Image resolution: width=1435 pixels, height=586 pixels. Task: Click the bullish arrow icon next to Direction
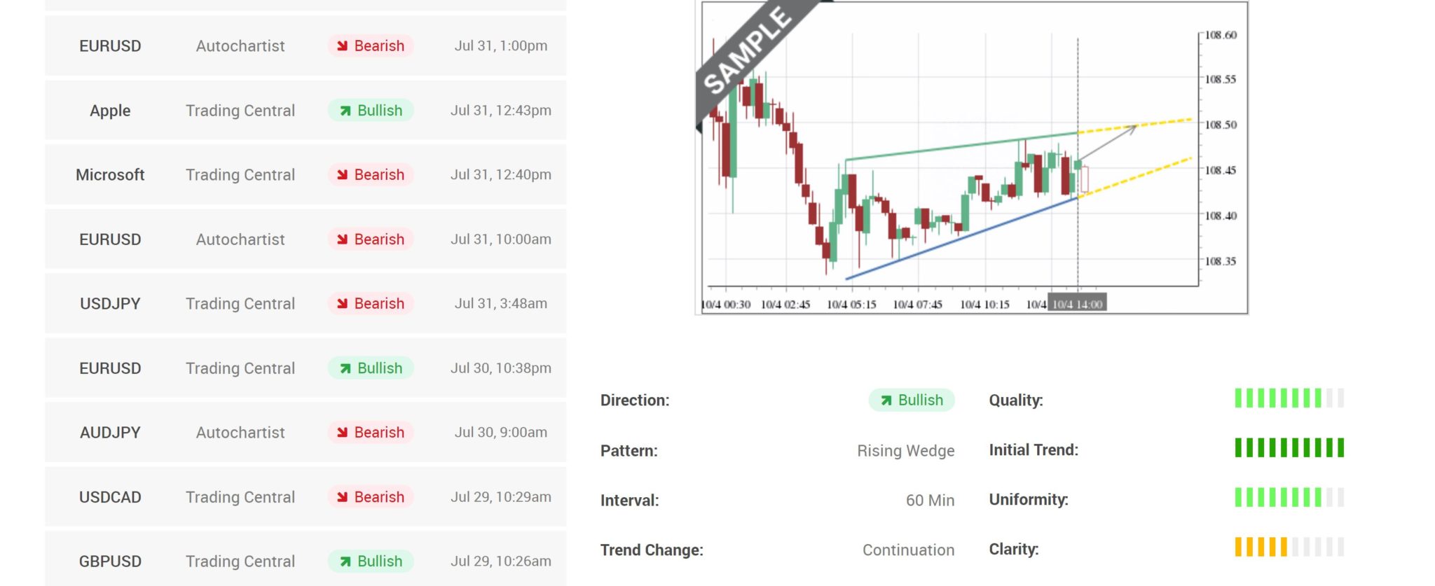tap(887, 400)
